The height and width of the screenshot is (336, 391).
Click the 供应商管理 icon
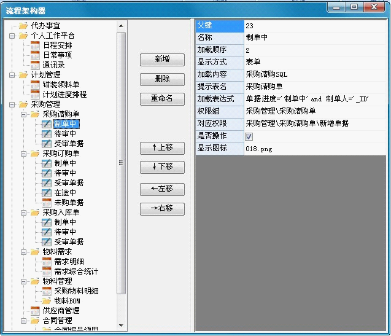click(x=35, y=311)
